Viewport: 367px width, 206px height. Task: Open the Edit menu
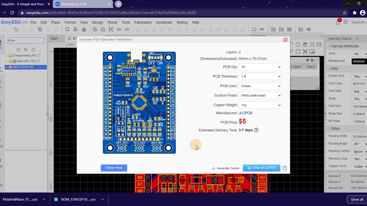pos(44,22)
